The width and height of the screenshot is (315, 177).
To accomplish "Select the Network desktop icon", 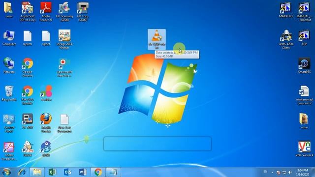I will coord(9,65).
